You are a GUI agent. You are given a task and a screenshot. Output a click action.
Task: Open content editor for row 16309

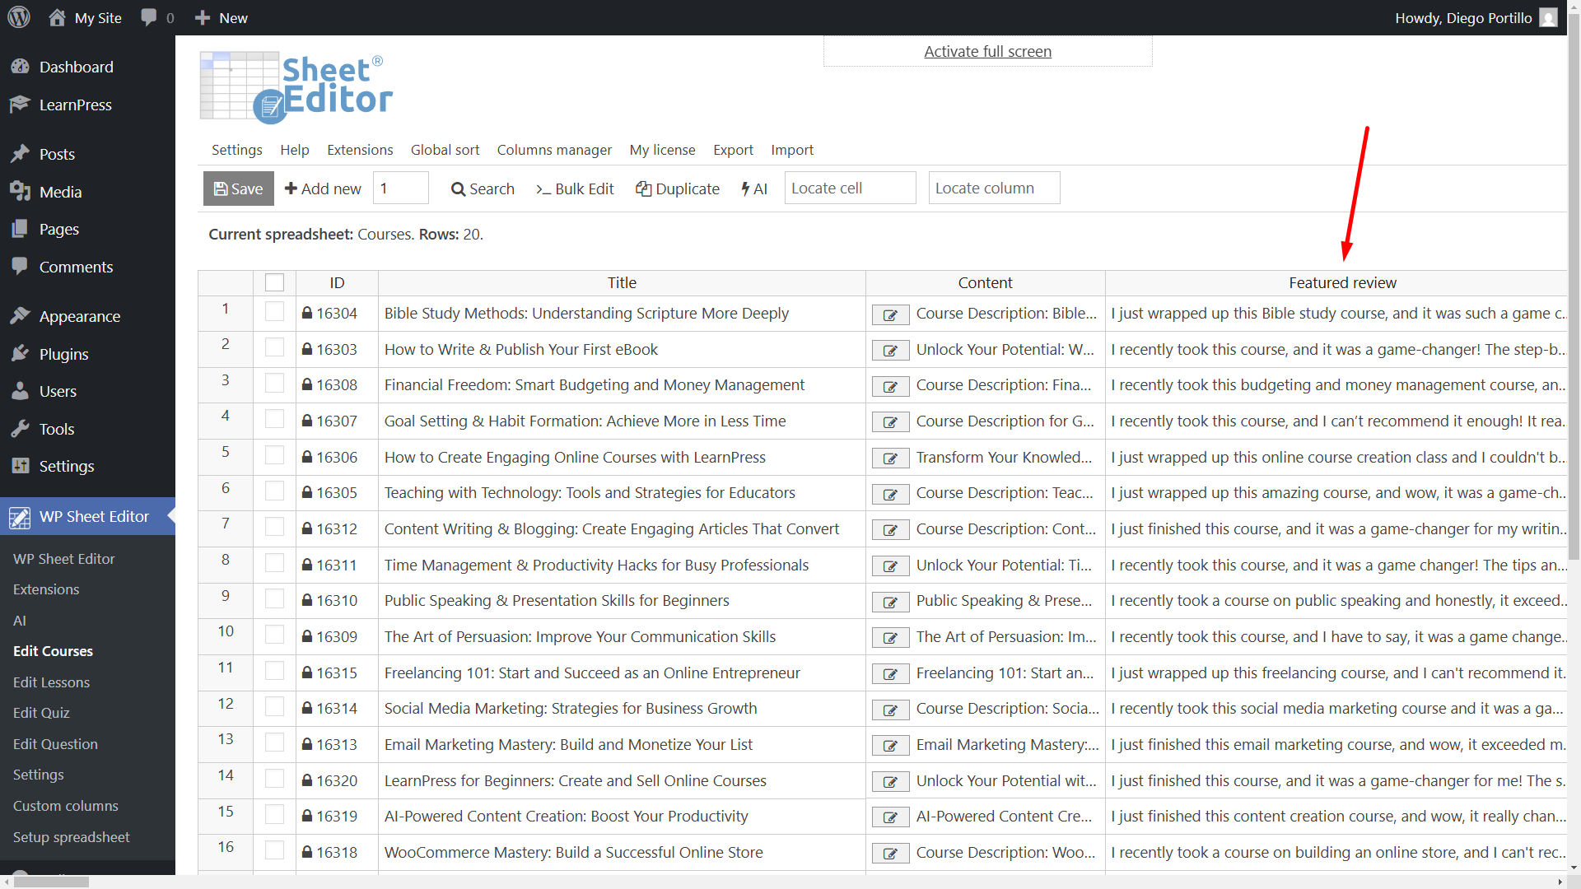click(x=890, y=638)
